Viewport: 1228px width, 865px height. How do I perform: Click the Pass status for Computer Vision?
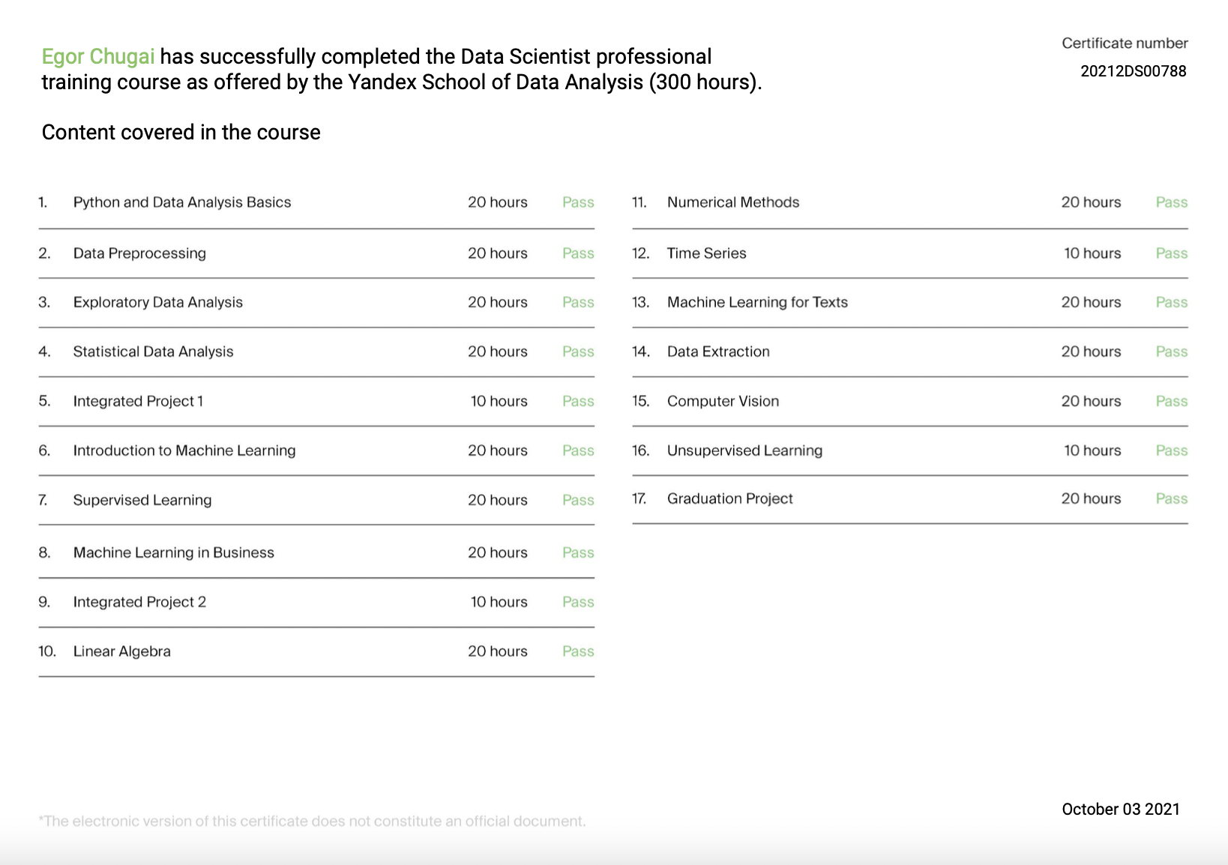[1171, 401]
